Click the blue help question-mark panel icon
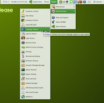This screenshot has width=104, height=103. [x=84, y=2]
